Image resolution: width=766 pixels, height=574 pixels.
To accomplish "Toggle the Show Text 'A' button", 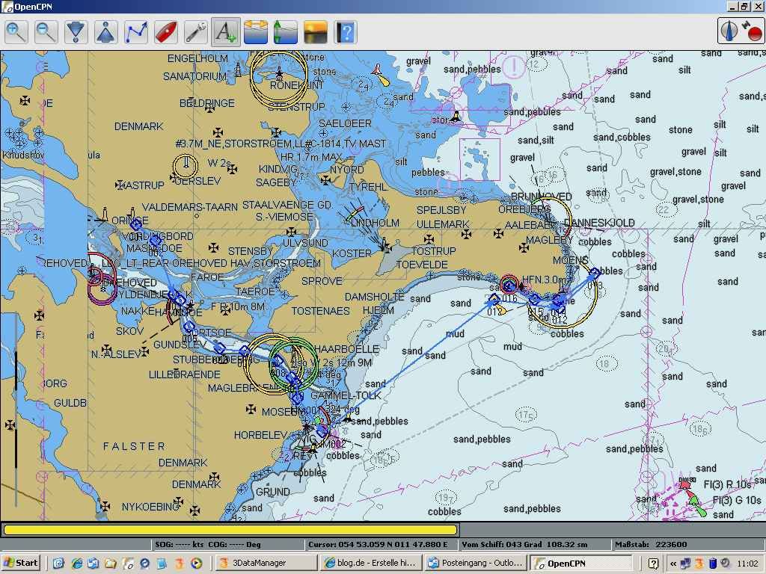I will [x=226, y=32].
